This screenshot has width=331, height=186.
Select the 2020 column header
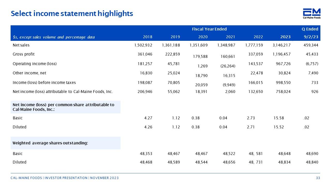(203, 37)
